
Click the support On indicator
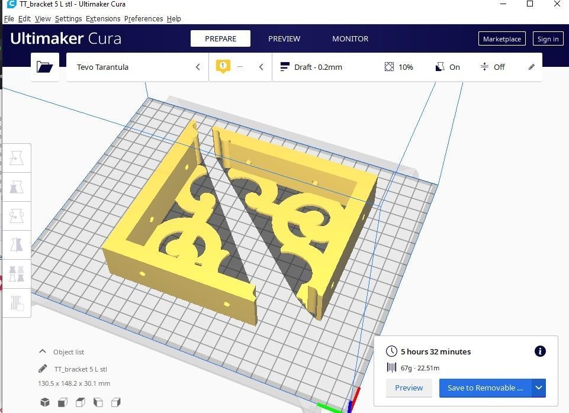pos(448,67)
